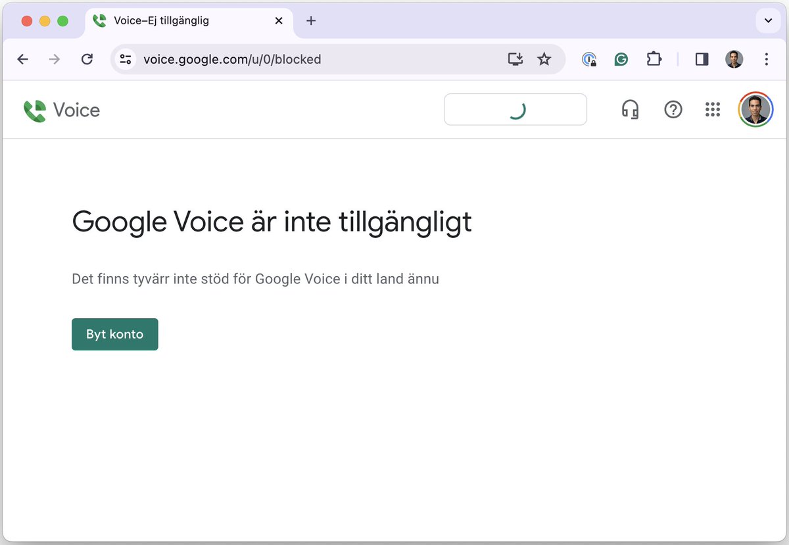
Task: Open the Extensions puzzle piece icon
Action: pos(654,59)
